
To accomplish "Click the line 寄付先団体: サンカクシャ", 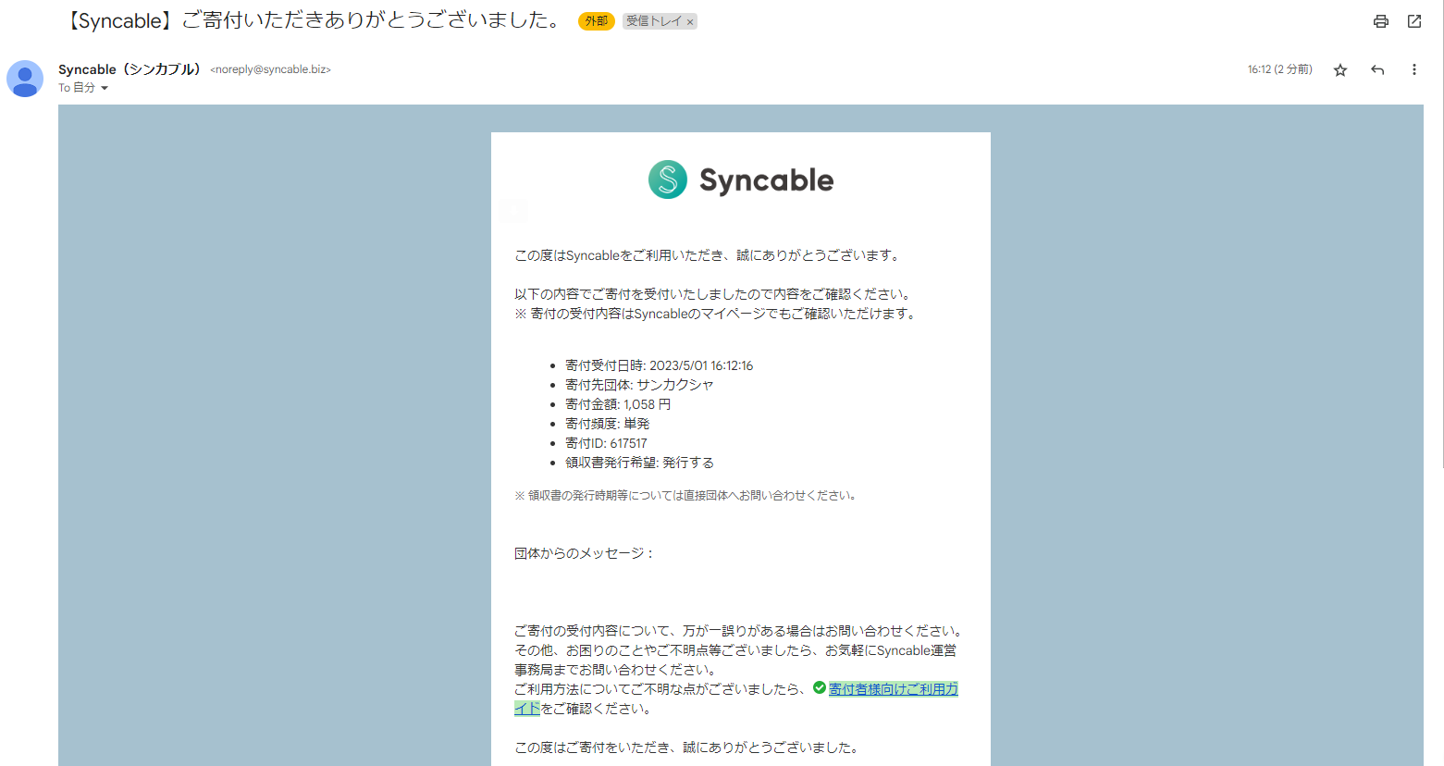I will pos(639,385).
